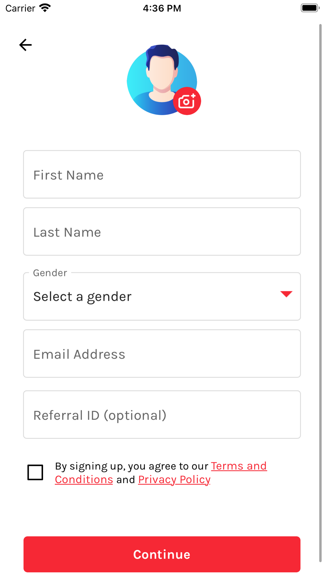Expand gender list with red arrow
This screenshot has width=324, height=576.
pos(286,294)
